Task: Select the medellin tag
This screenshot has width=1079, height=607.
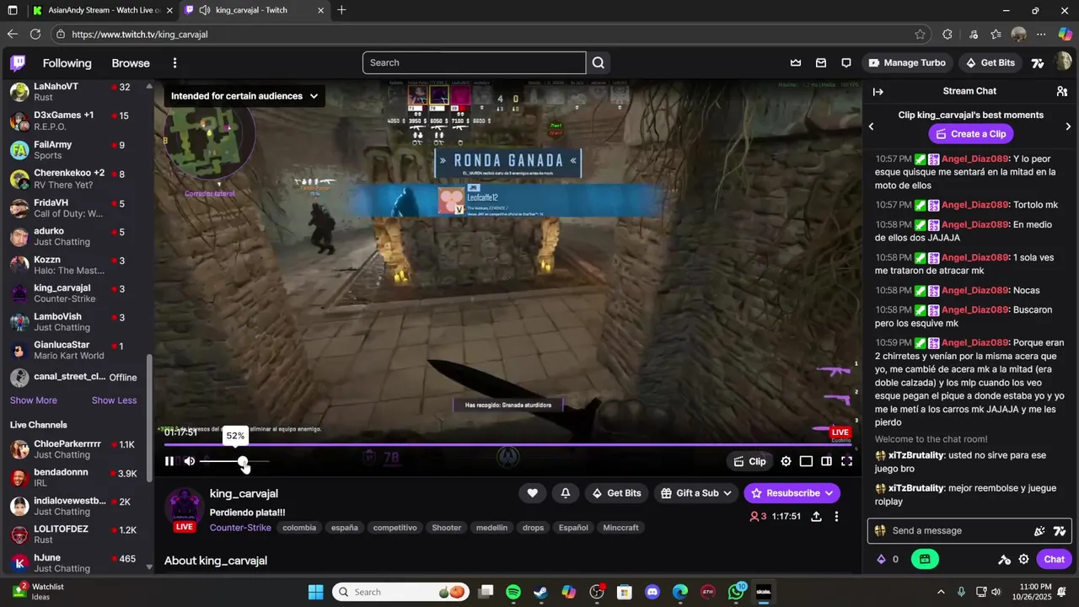Action: click(491, 528)
